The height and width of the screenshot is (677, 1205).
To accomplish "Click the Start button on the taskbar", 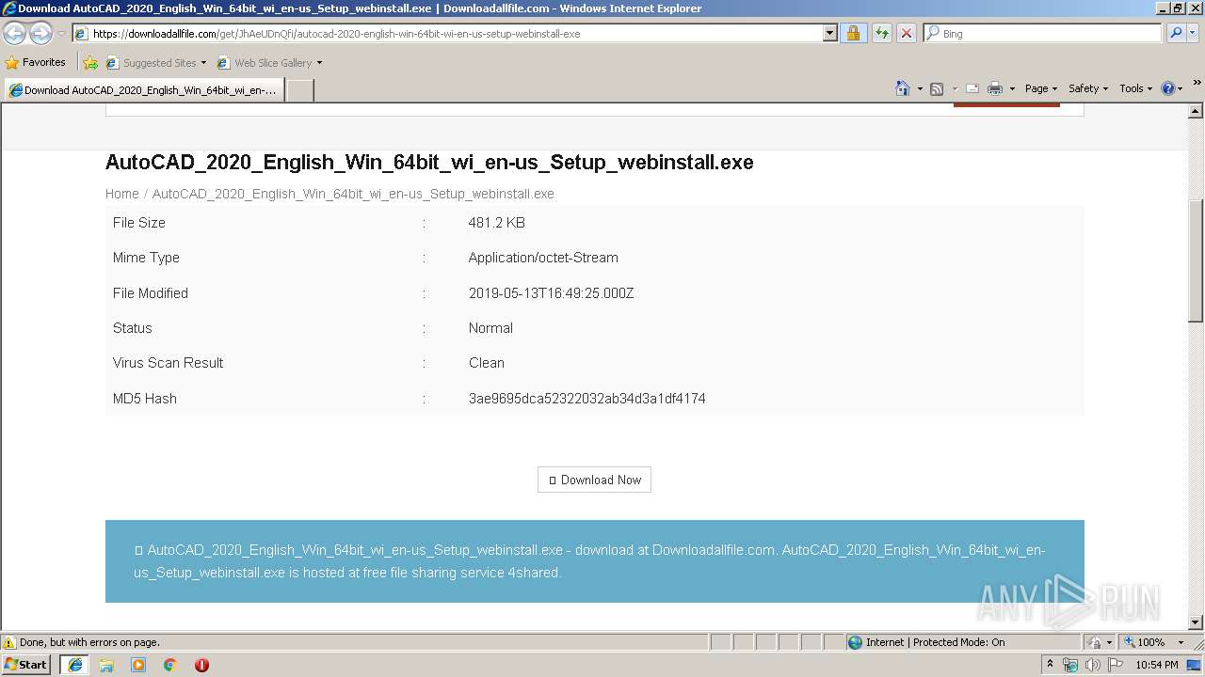I will [26, 665].
